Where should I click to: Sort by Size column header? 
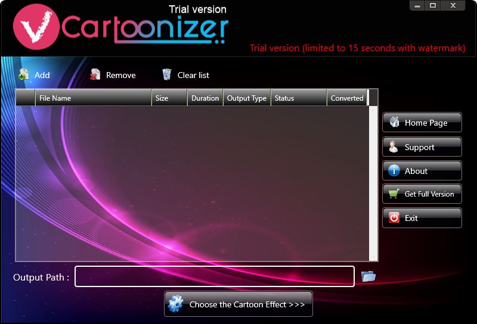(x=169, y=98)
